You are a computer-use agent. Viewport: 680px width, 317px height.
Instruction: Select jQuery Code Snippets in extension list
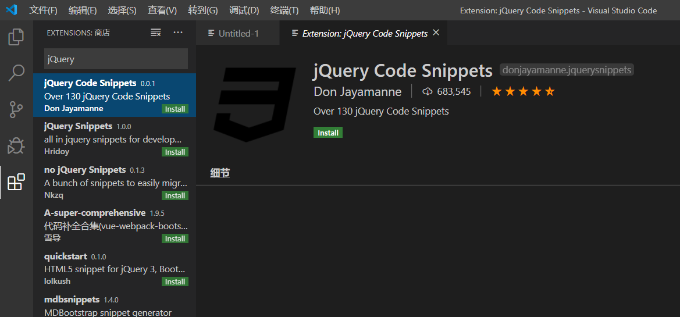tap(115, 95)
